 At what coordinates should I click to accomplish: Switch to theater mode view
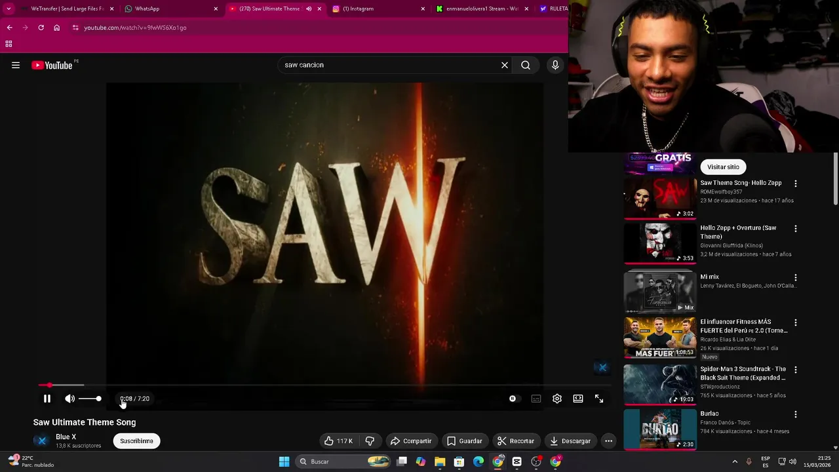(x=578, y=399)
